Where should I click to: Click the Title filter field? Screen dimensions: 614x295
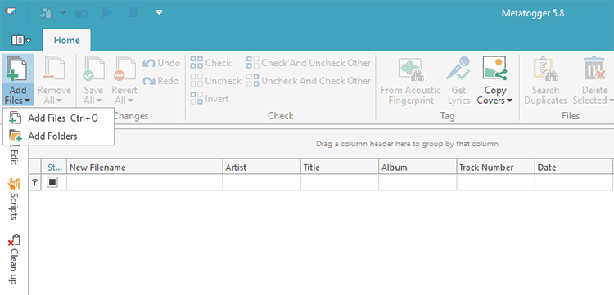tap(340, 182)
